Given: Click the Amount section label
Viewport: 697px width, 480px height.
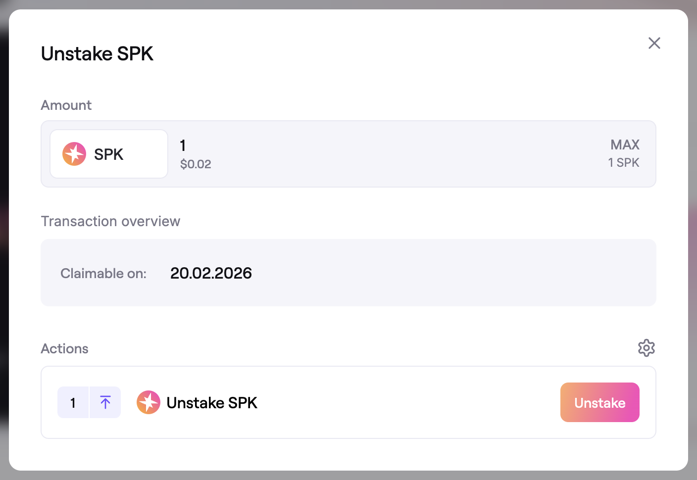Looking at the screenshot, I should pyautogui.click(x=66, y=105).
